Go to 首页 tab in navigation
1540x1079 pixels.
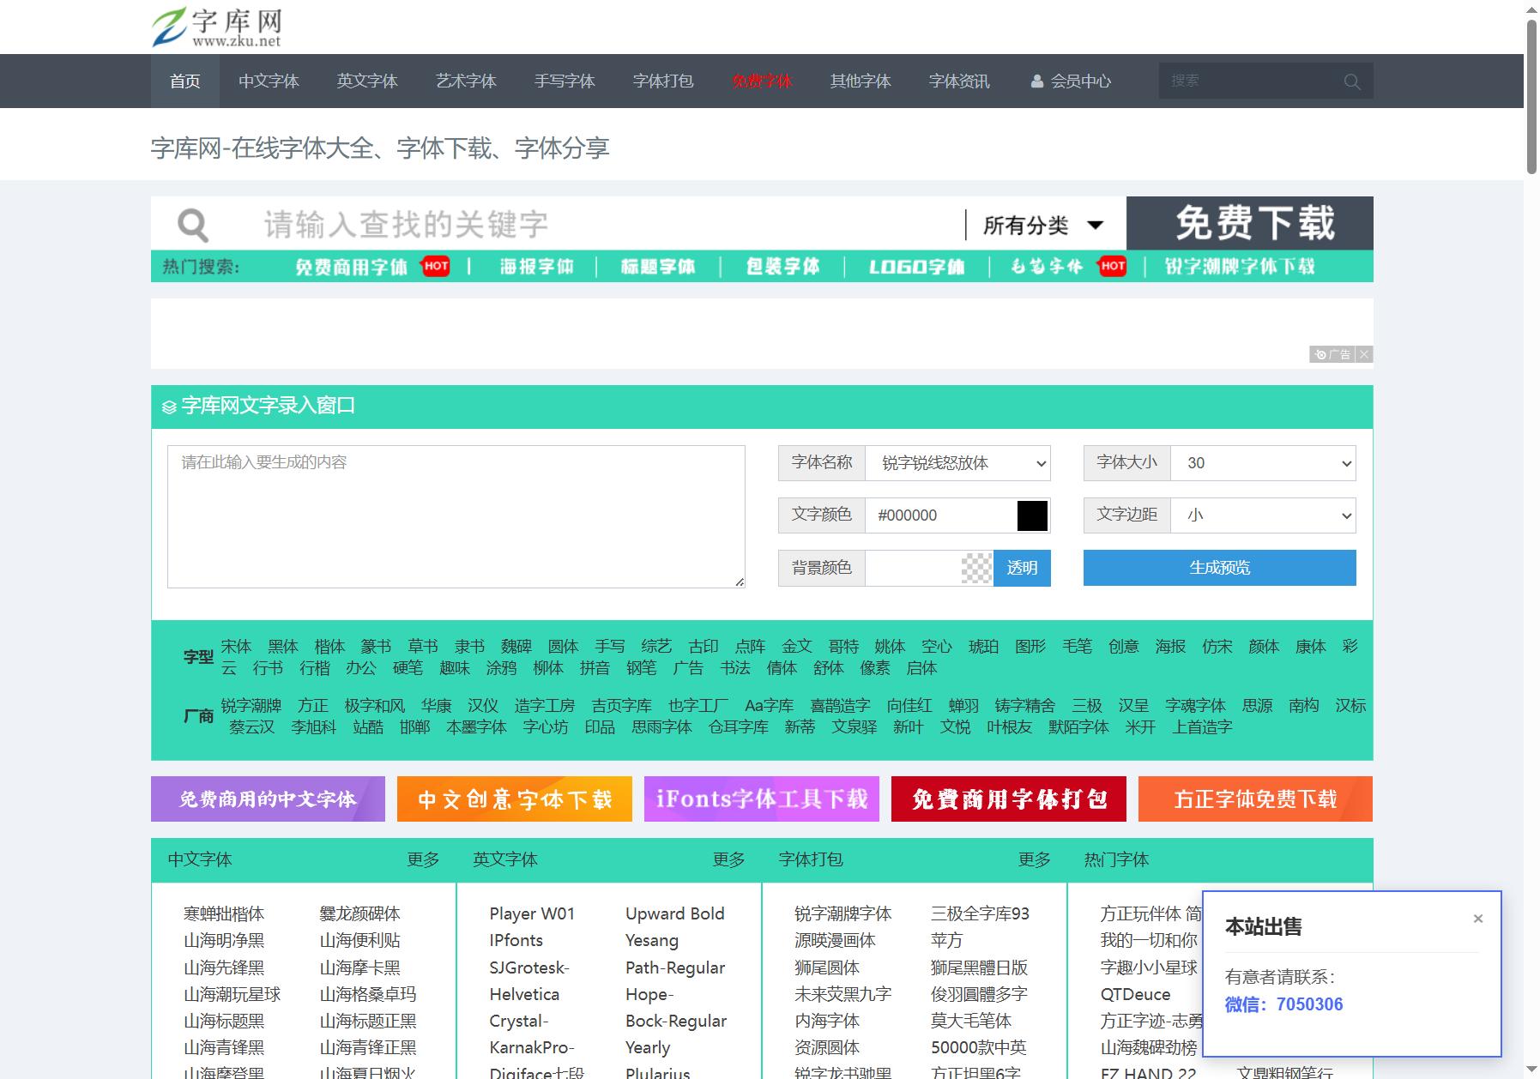pyautogui.click(x=185, y=81)
